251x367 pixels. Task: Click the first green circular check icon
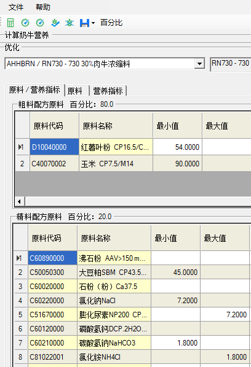point(25,23)
